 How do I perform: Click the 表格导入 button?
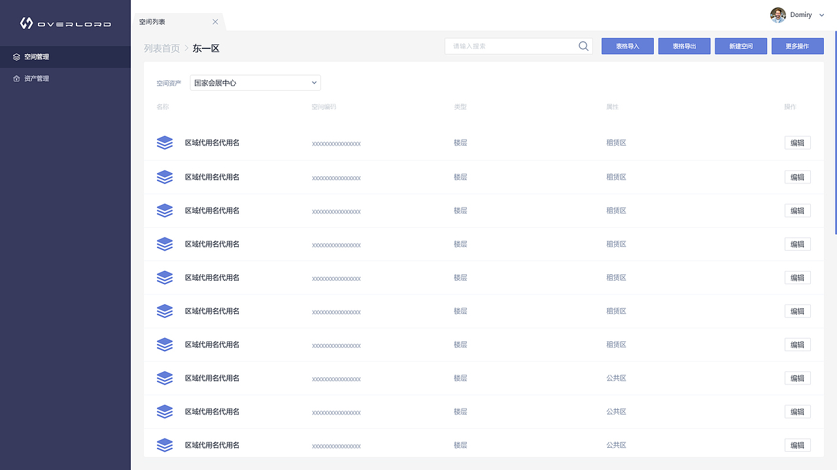(x=627, y=46)
